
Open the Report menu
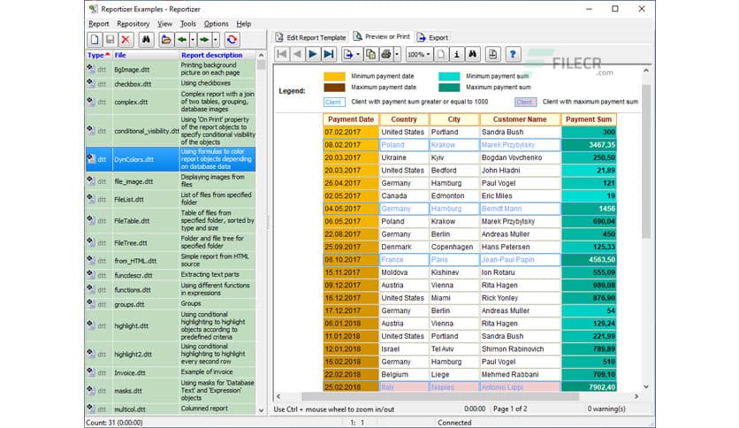click(x=98, y=24)
